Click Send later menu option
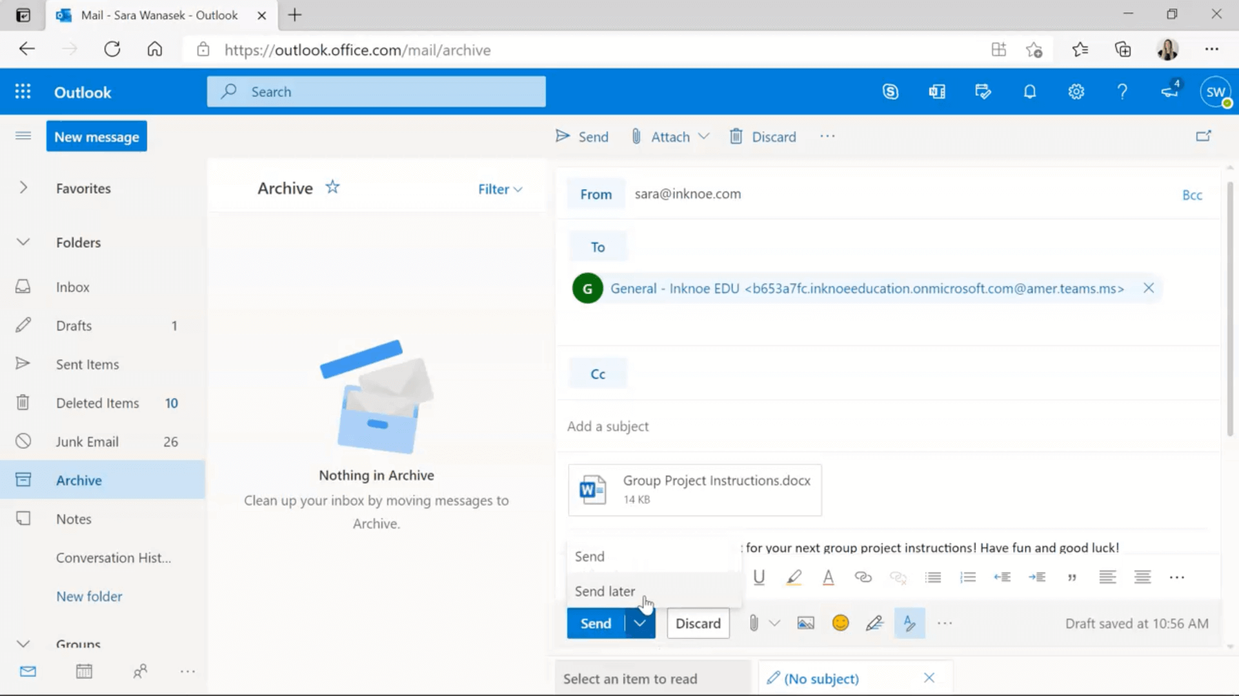Viewport: 1239px width, 696px height. [x=605, y=590]
